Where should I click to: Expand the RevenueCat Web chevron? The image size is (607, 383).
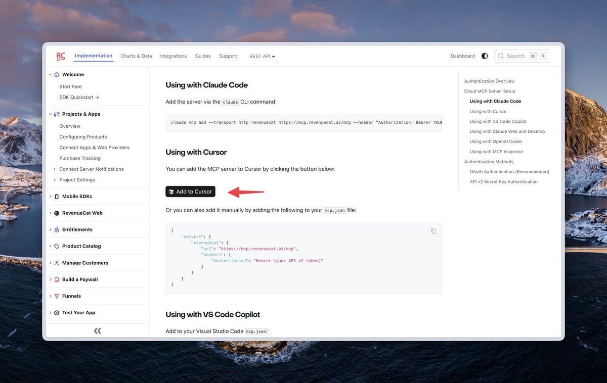coord(50,213)
